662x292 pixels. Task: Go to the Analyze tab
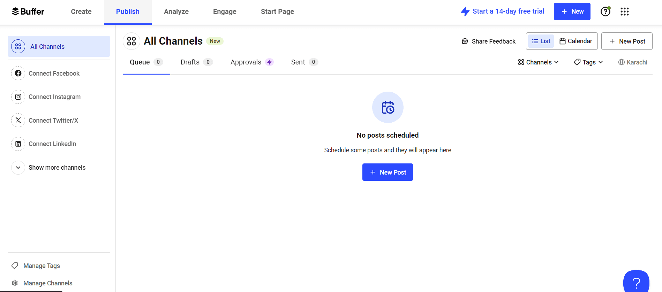point(176,11)
